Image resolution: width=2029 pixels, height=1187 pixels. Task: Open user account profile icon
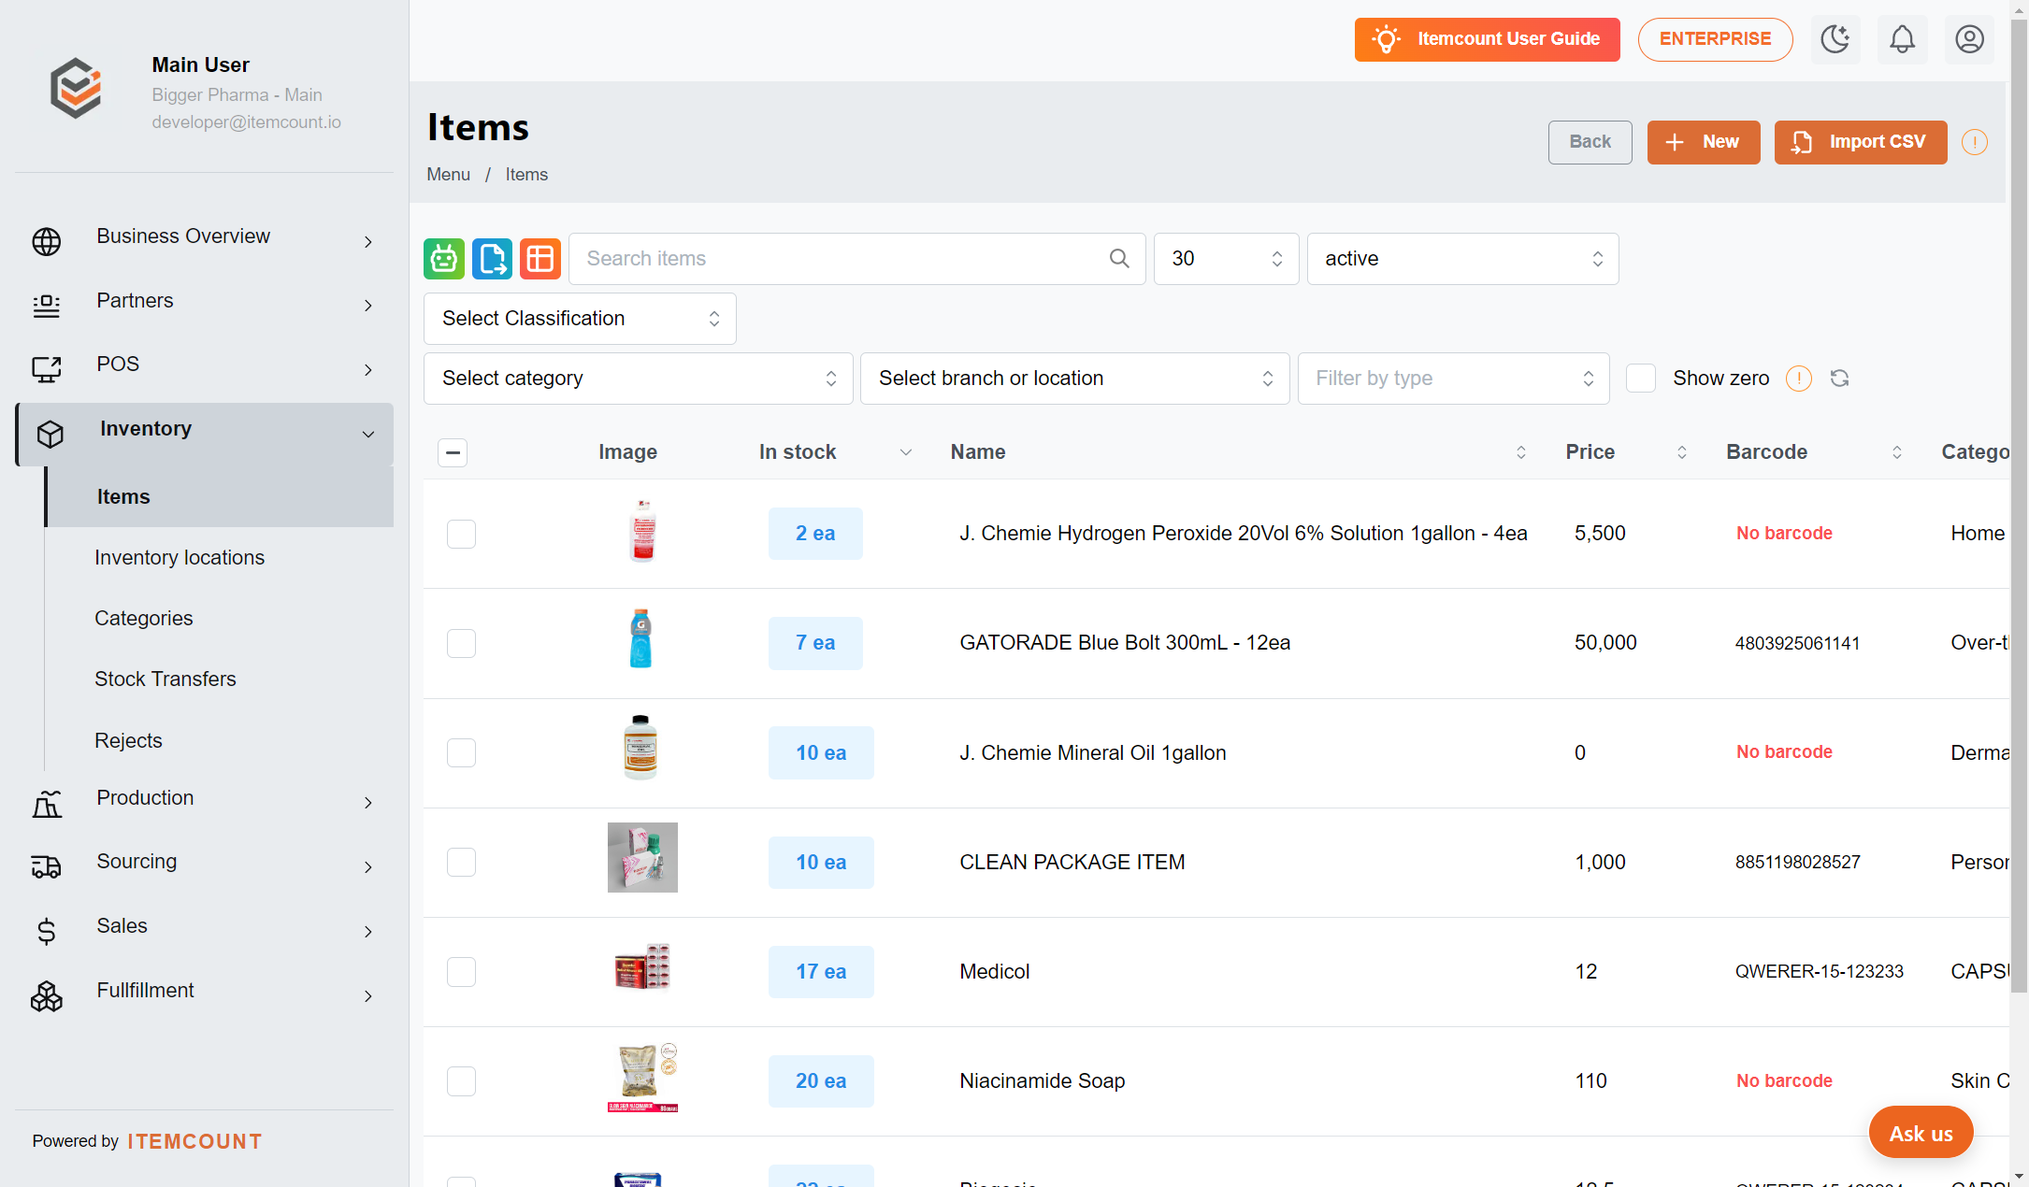click(x=1970, y=39)
